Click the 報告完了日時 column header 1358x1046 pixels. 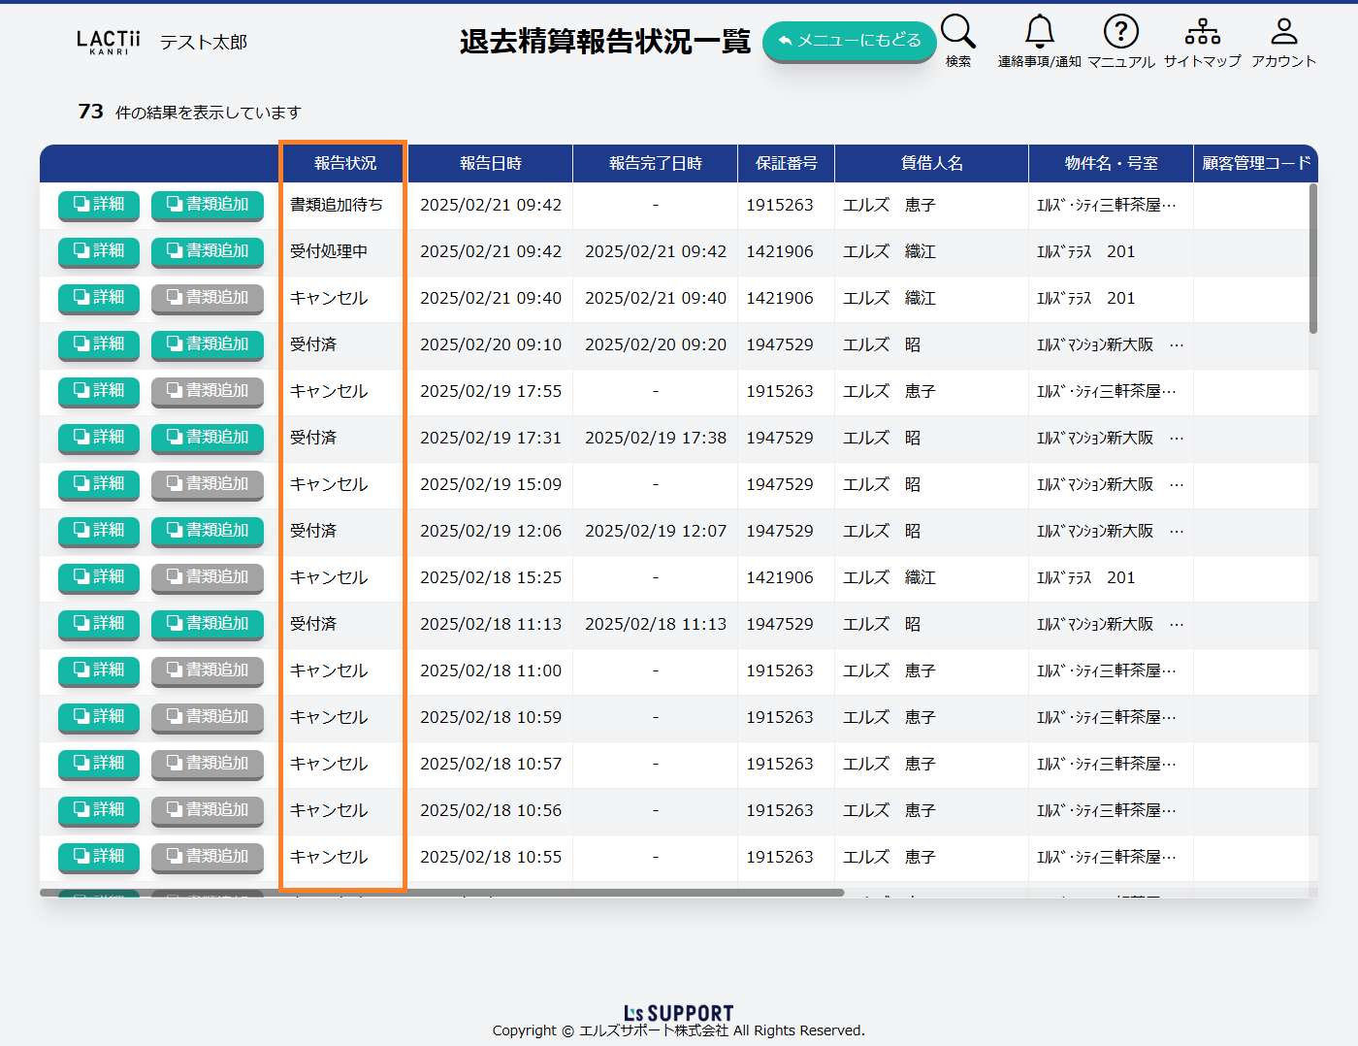coord(655,163)
